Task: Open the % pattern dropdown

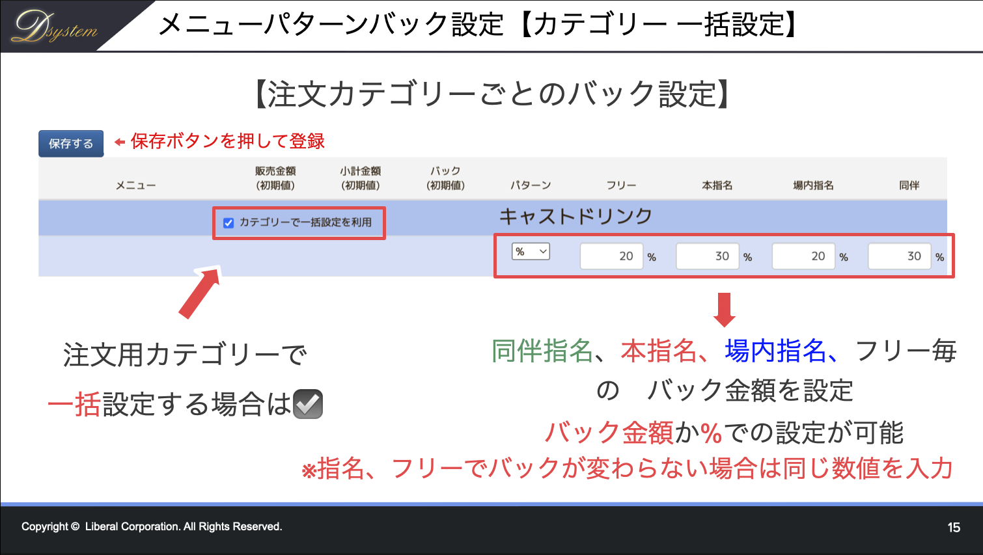Action: (531, 252)
